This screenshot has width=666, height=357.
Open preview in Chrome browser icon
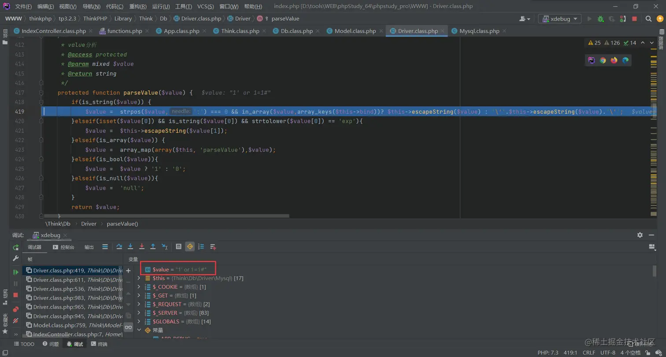coord(603,60)
